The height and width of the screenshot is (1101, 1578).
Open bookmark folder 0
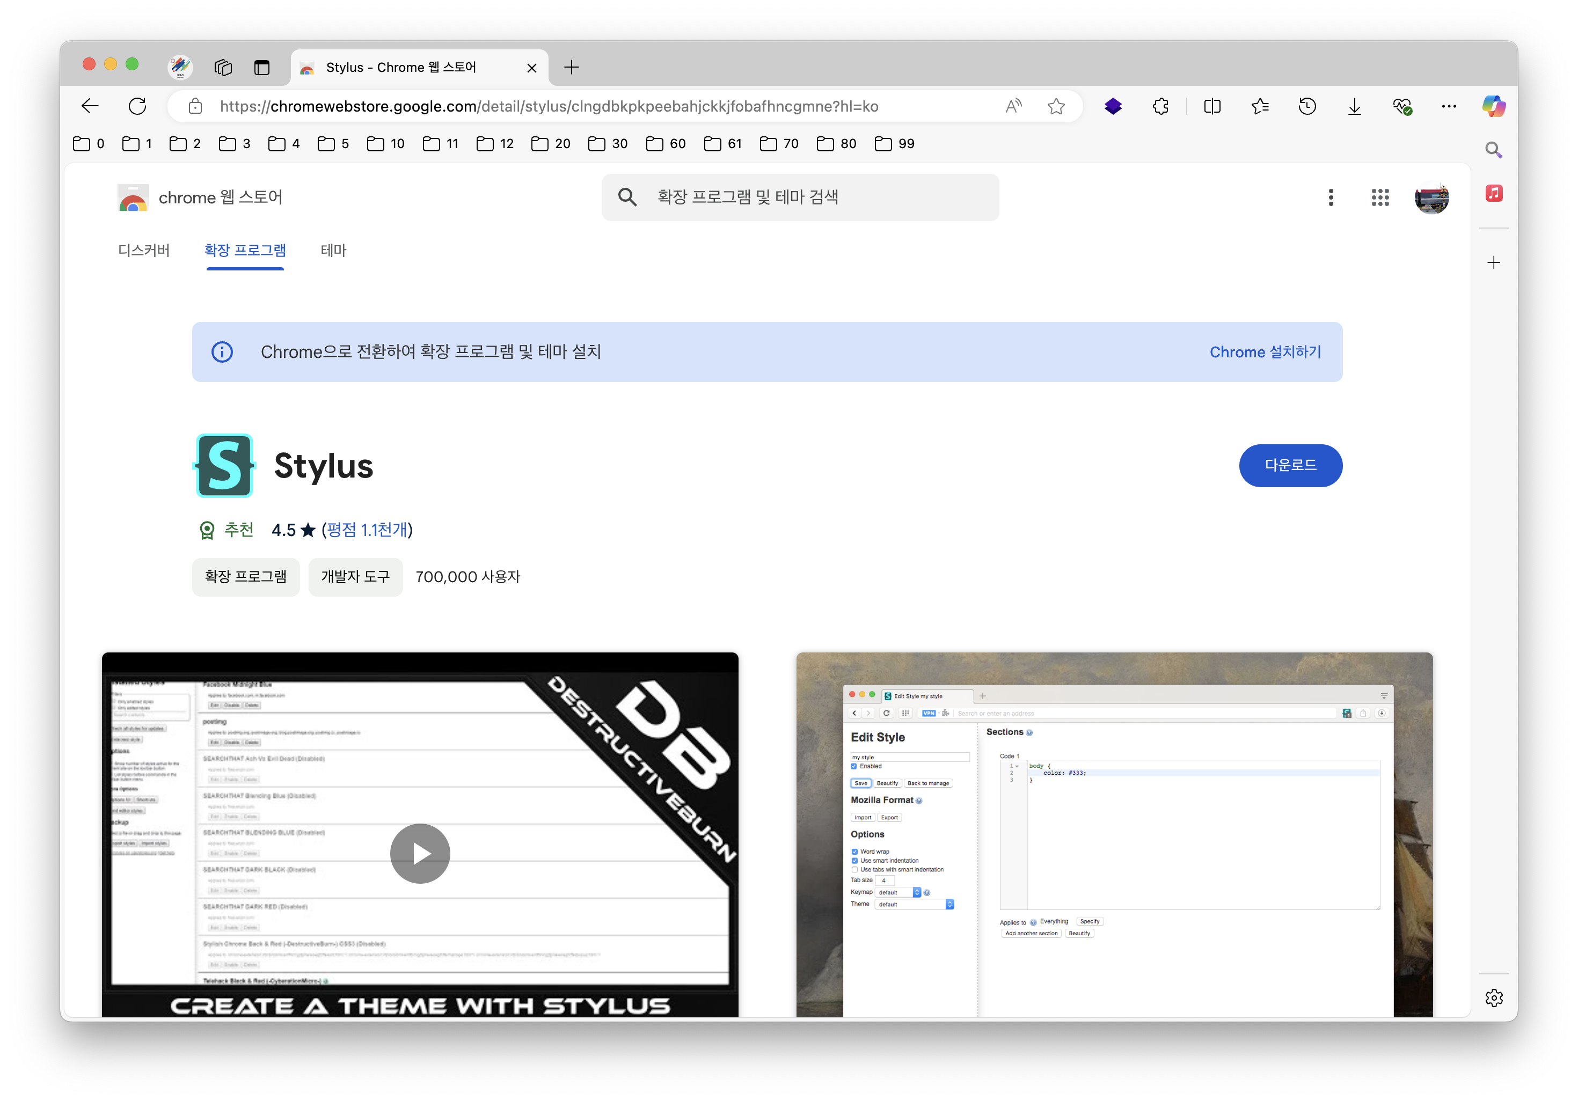tap(89, 144)
